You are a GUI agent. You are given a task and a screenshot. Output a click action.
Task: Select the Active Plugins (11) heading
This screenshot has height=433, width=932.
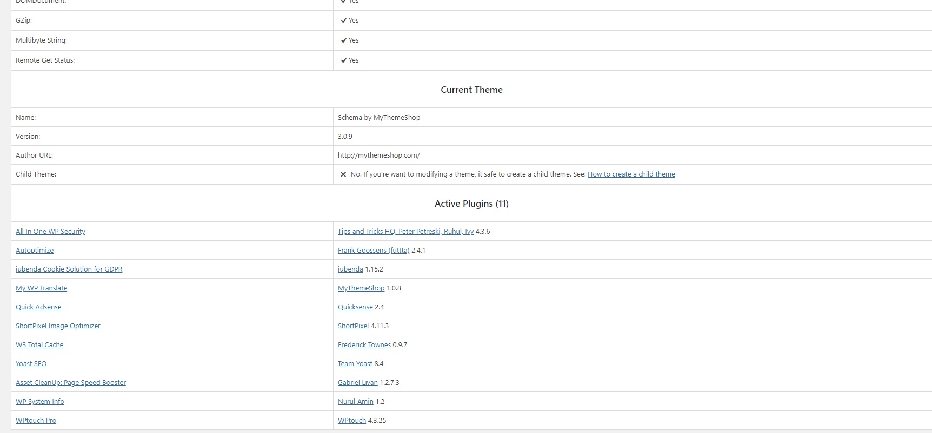pos(471,204)
